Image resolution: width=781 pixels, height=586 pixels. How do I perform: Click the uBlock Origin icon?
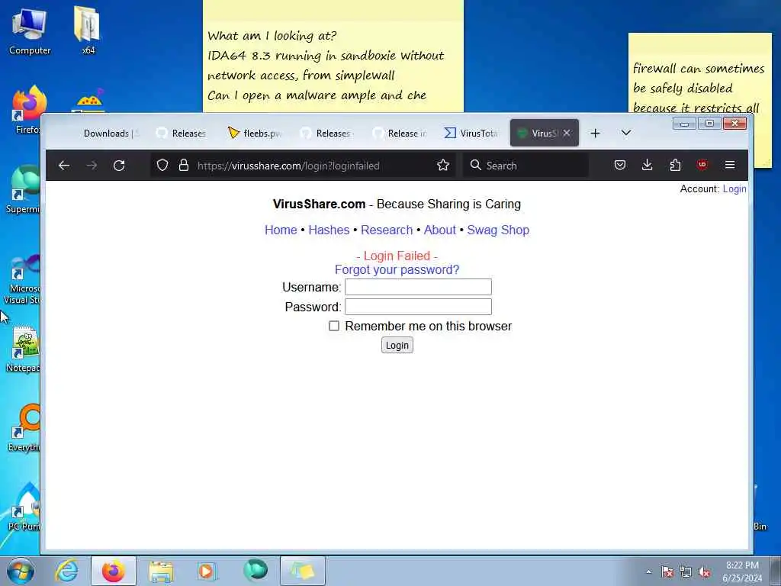tap(702, 165)
